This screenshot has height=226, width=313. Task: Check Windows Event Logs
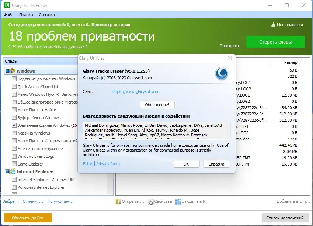(14, 156)
